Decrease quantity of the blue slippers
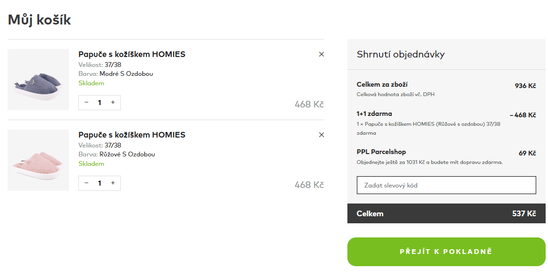548x277 pixels. (86, 102)
